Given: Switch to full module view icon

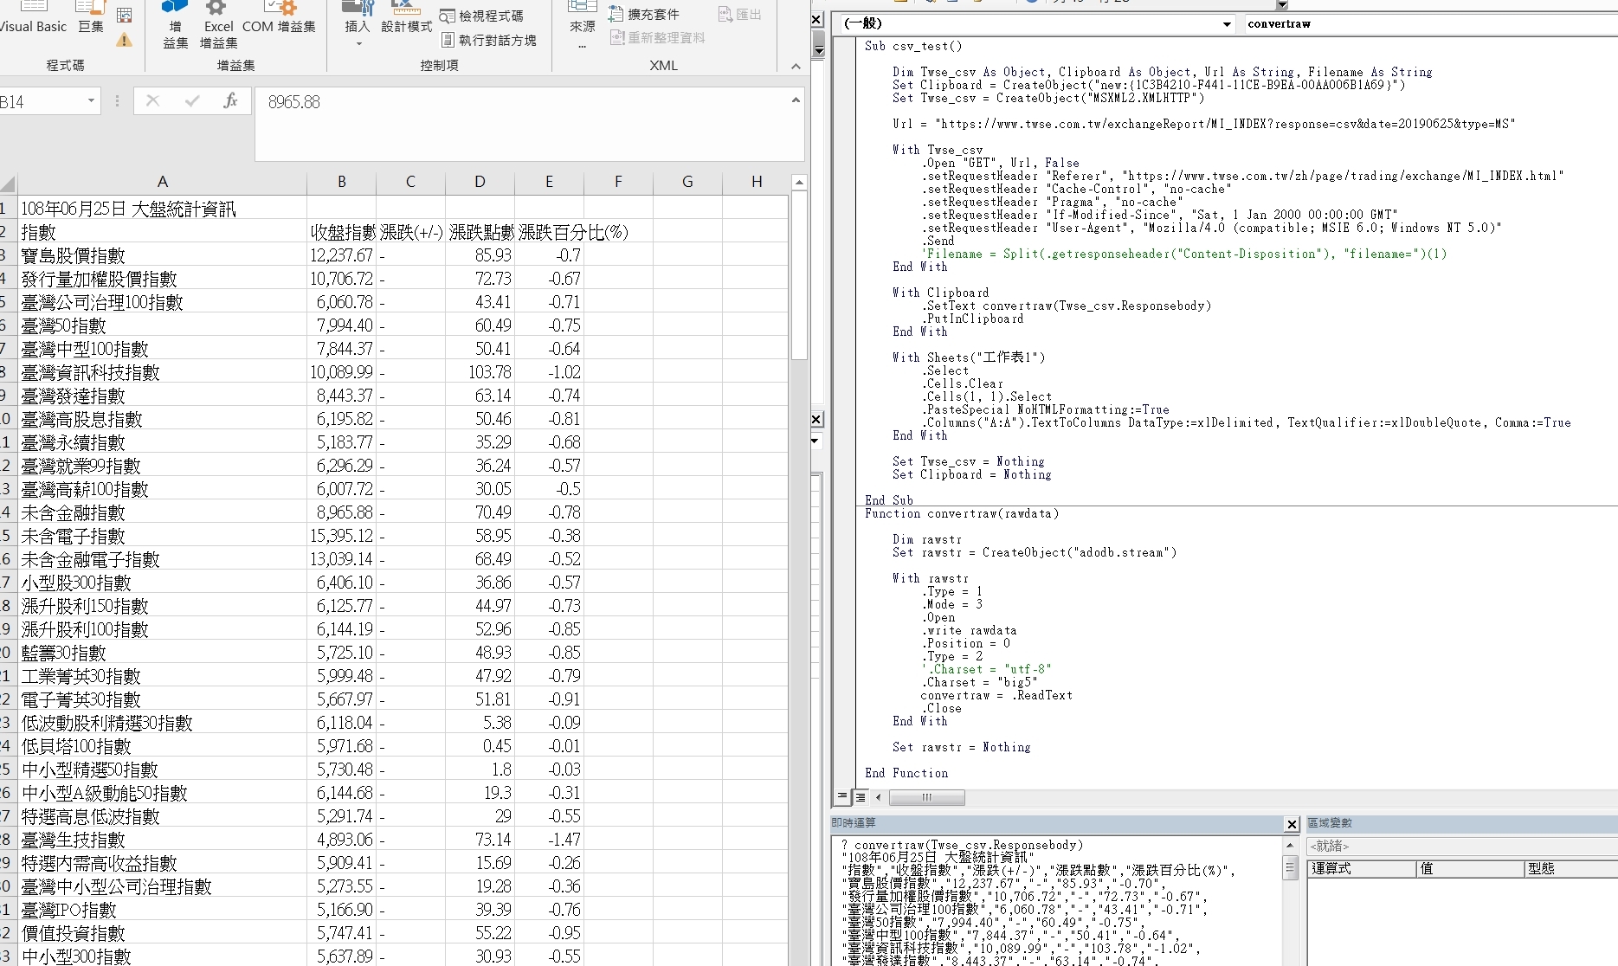Looking at the screenshot, I should (861, 796).
